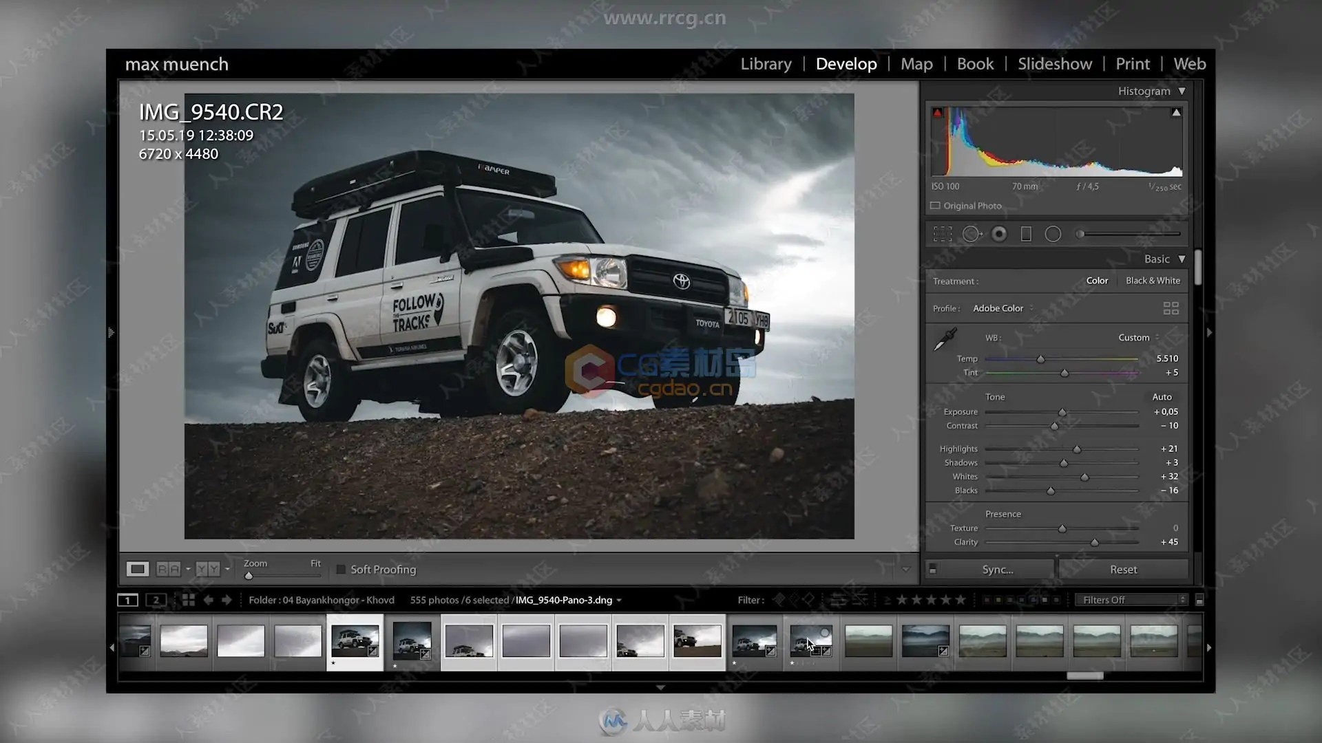Select Color treatment
Screen dimensions: 1322x743
[1097, 281]
